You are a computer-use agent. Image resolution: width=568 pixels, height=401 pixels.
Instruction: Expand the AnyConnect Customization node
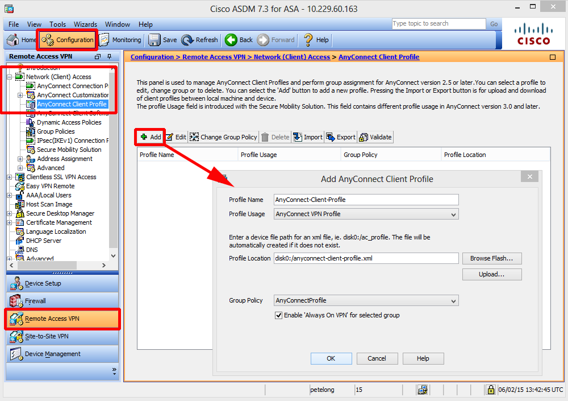click(20, 95)
